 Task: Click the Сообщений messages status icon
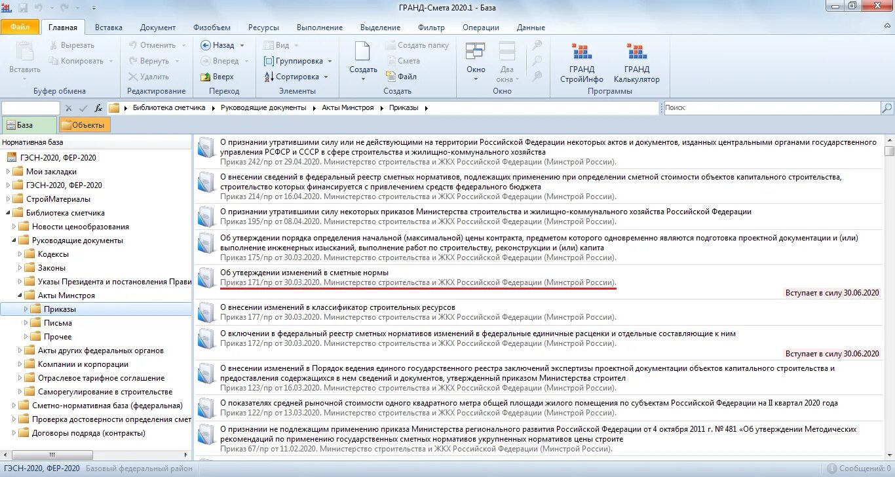831,468
